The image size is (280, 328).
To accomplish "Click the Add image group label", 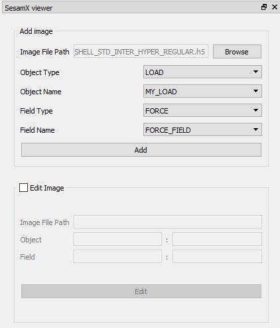I will [36, 31].
